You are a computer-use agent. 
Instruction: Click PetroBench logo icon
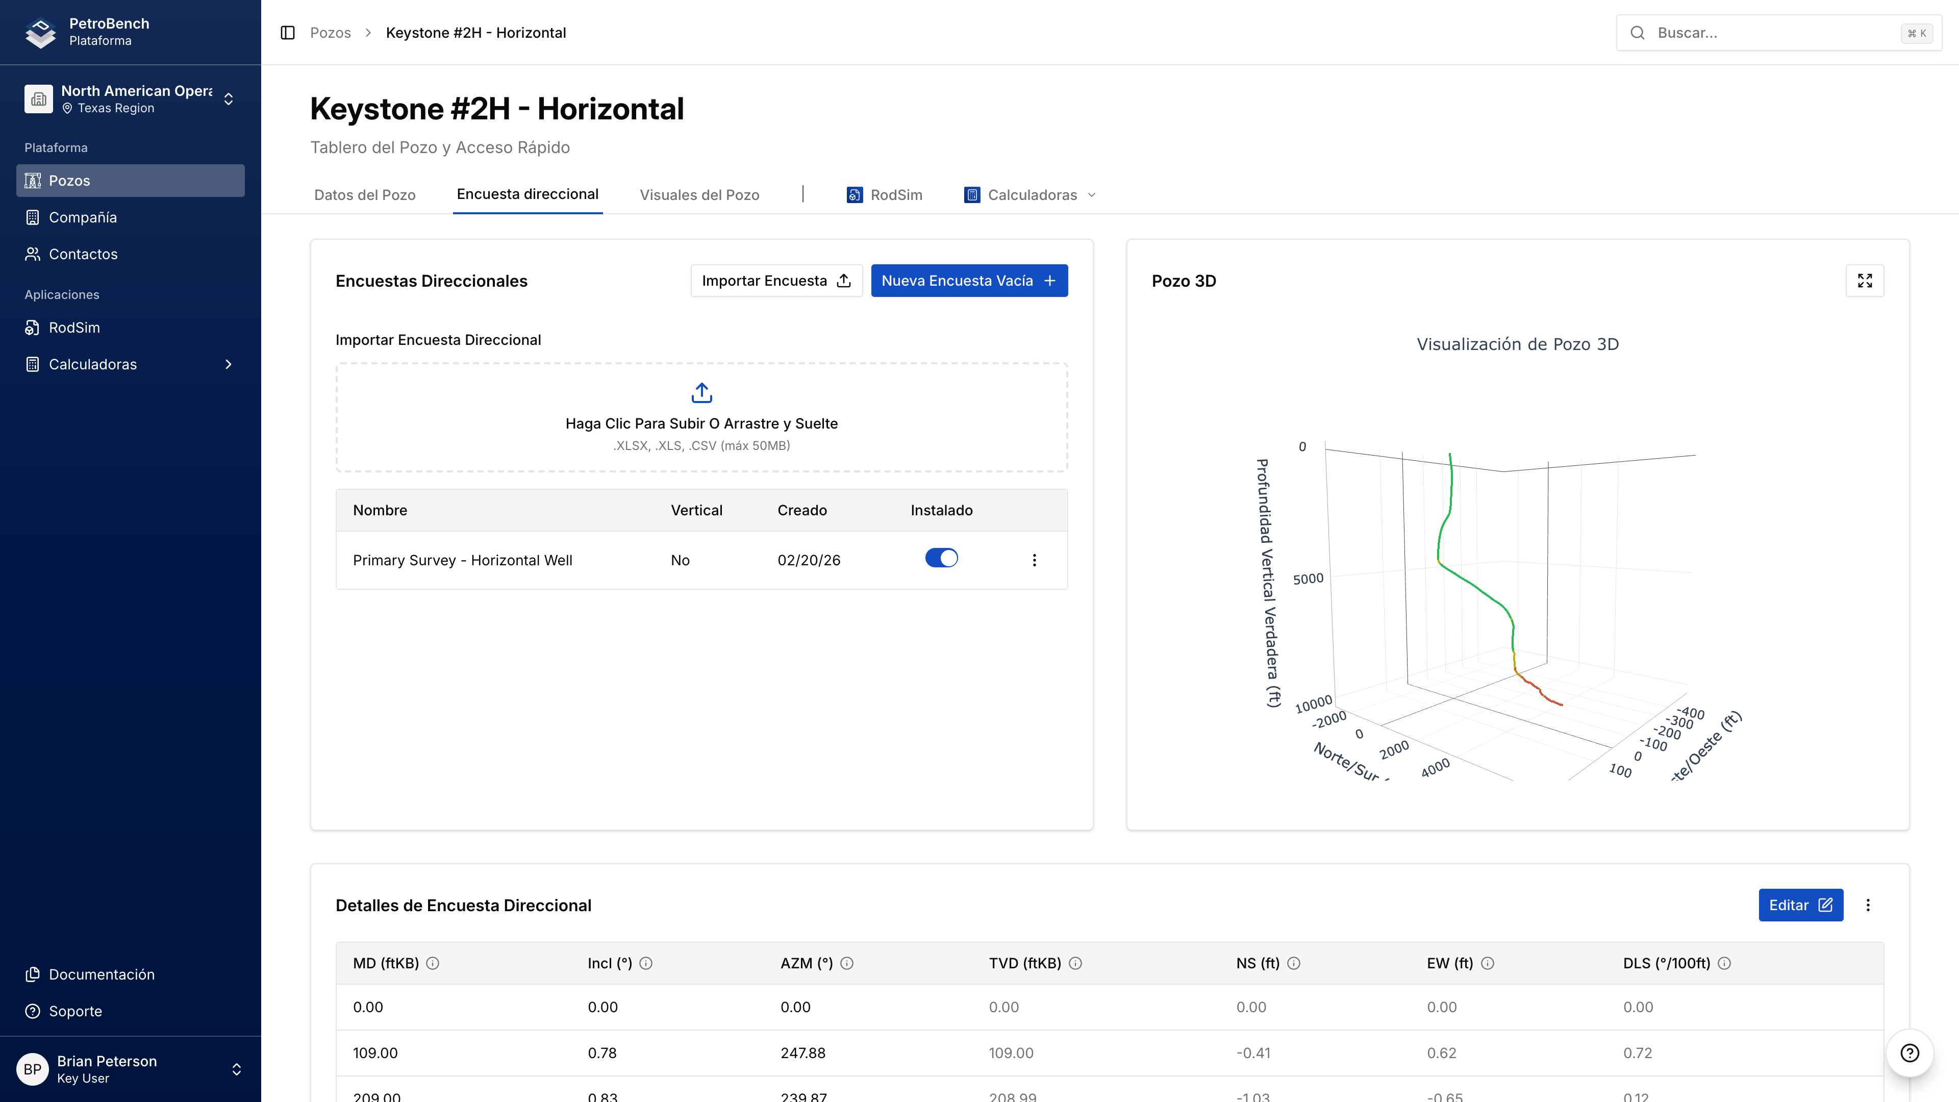pos(40,32)
